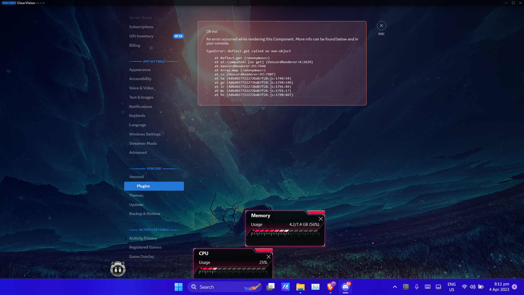
Task: Click the Discord taskbar icon
Action: click(x=346, y=287)
